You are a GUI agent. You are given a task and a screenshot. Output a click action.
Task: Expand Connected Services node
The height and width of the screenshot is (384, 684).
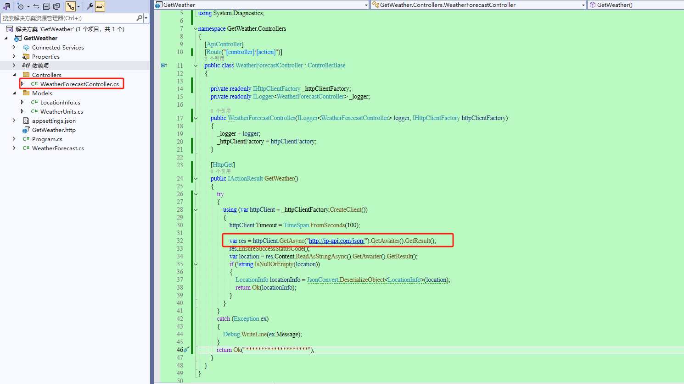(14, 47)
